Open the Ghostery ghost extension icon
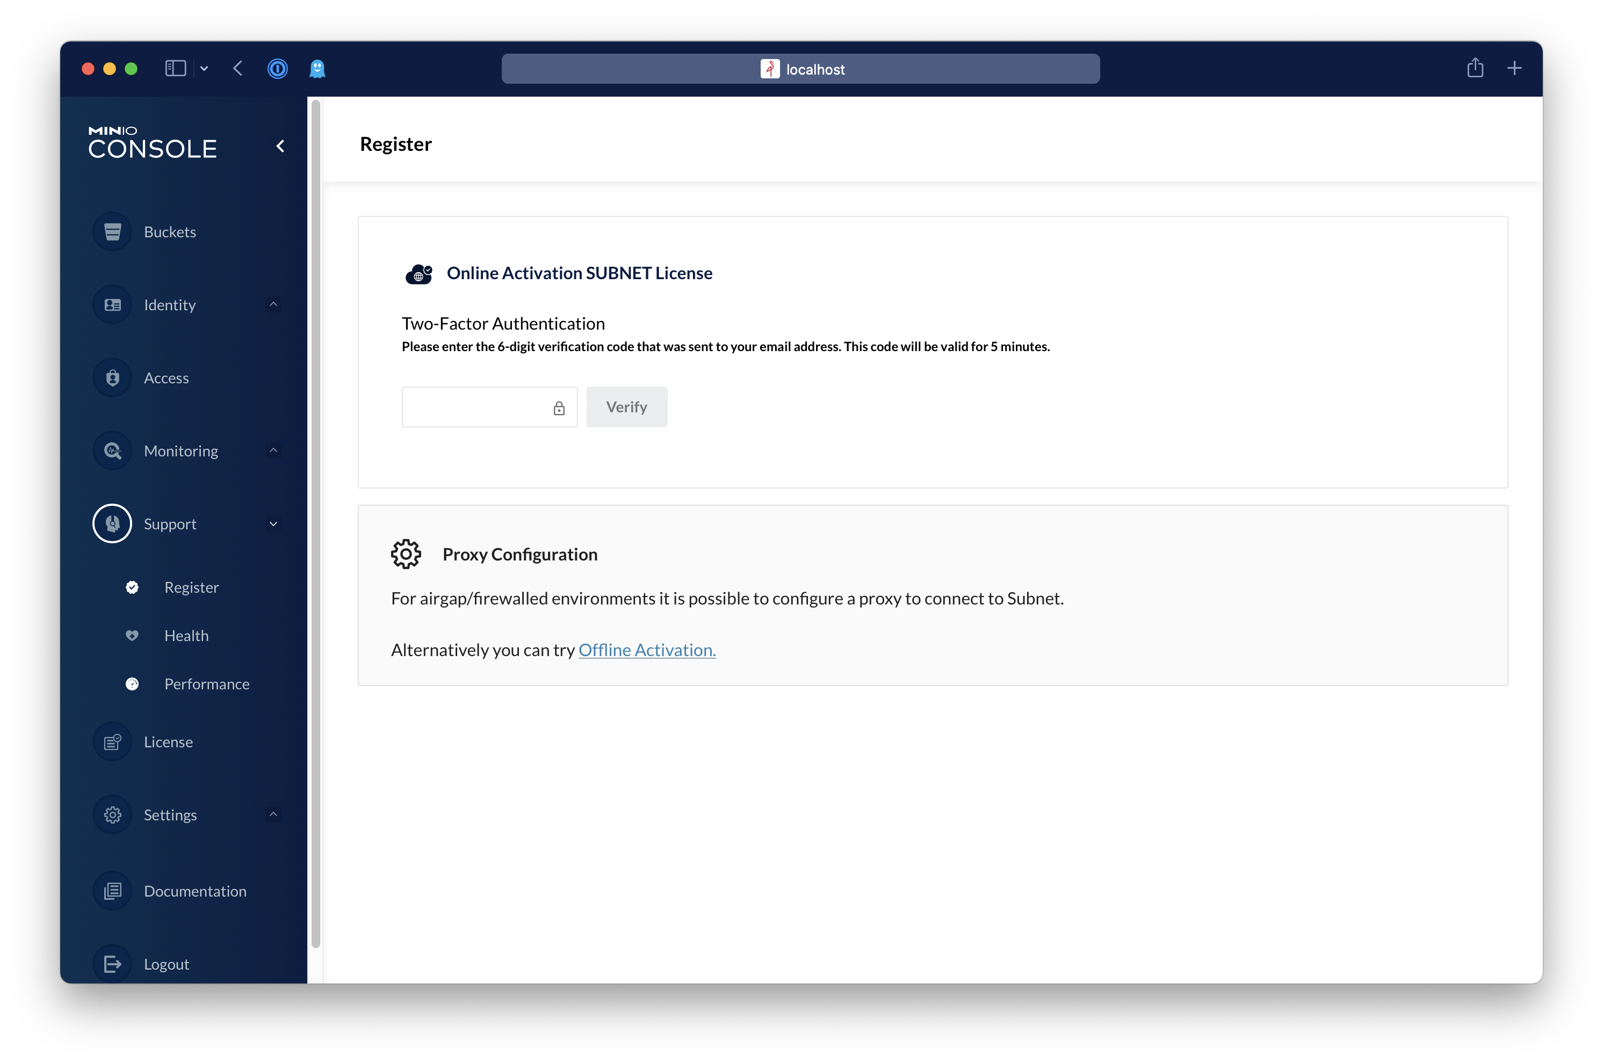The width and height of the screenshot is (1603, 1063). (317, 69)
